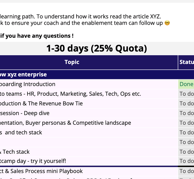The image size is (194, 179).
Task: Click the teams HR, Product, Marketing cell
Action: 70,94
